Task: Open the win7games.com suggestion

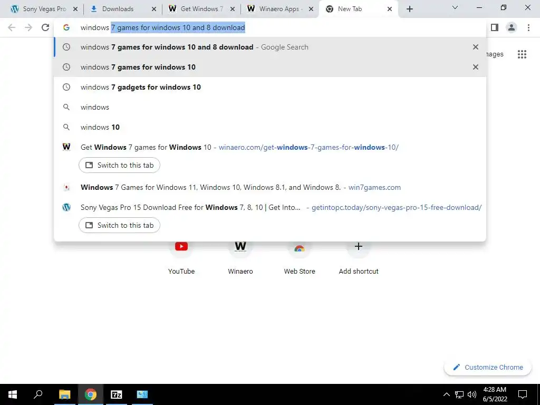Action: coord(270,187)
